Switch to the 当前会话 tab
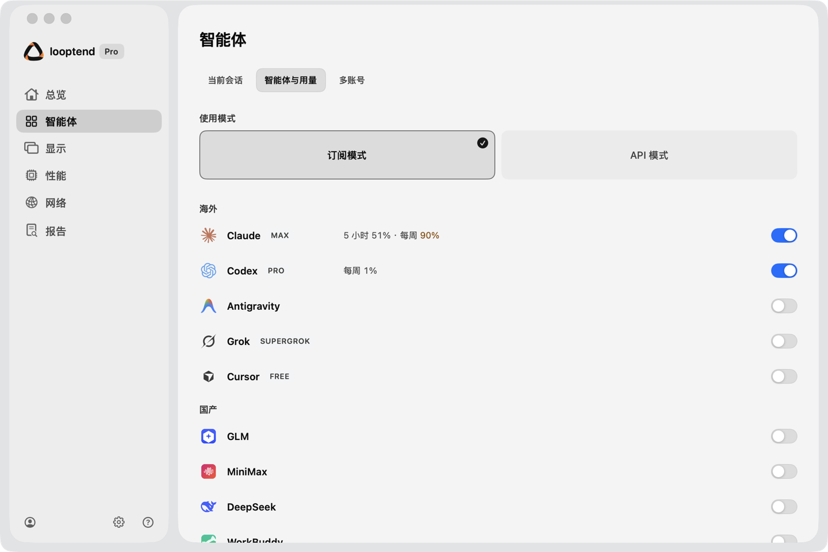828x552 pixels. click(225, 80)
